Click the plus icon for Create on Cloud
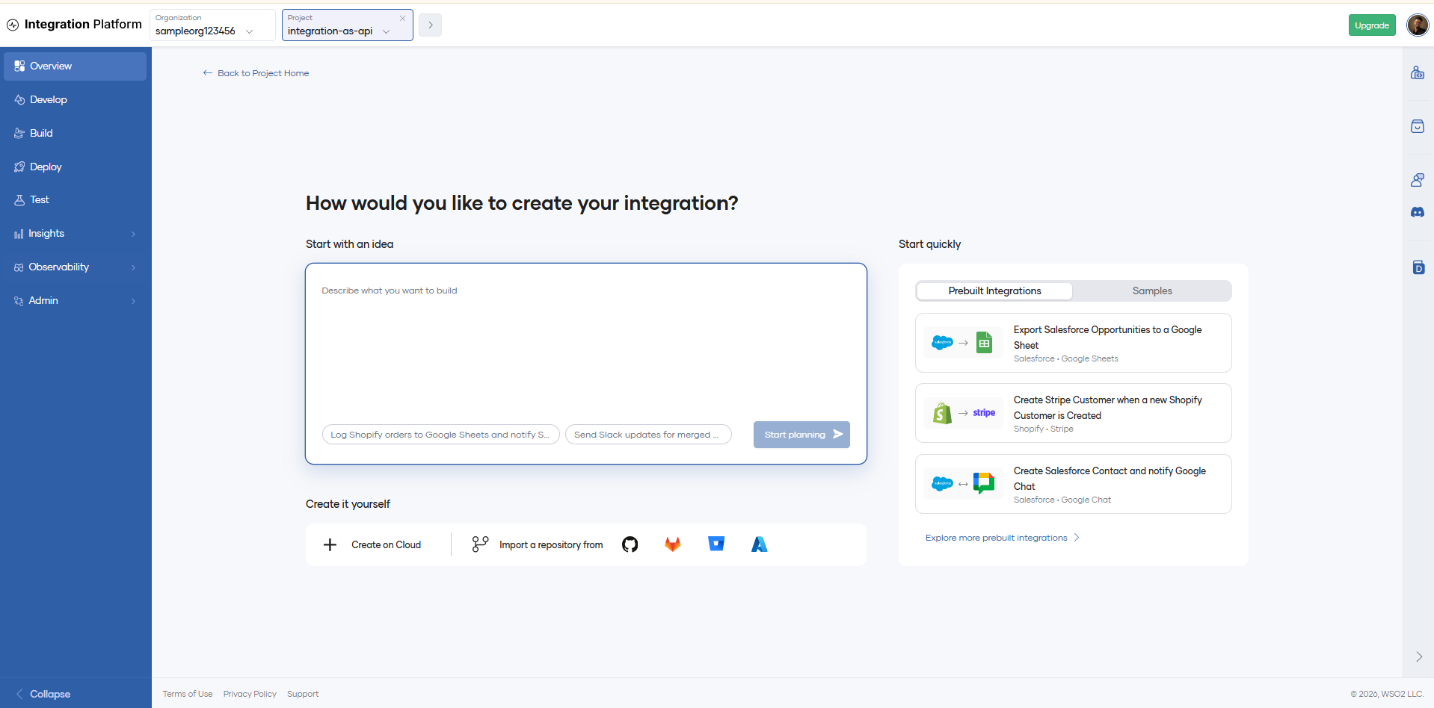 pyautogui.click(x=330, y=544)
